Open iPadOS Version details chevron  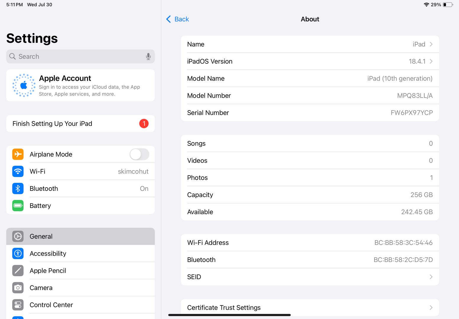431,61
